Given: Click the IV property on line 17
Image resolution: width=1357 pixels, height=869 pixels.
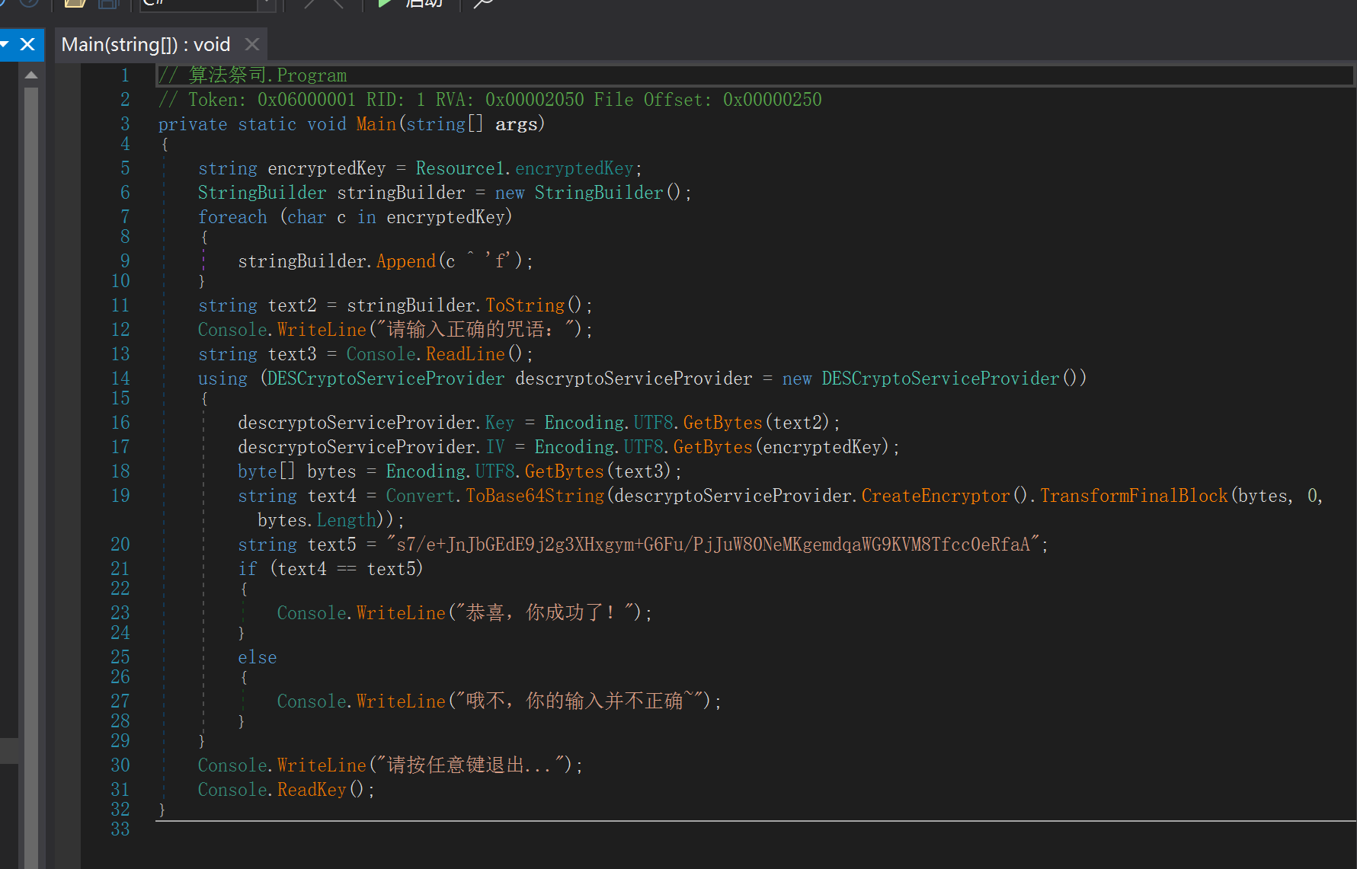Looking at the screenshot, I should 495,447.
